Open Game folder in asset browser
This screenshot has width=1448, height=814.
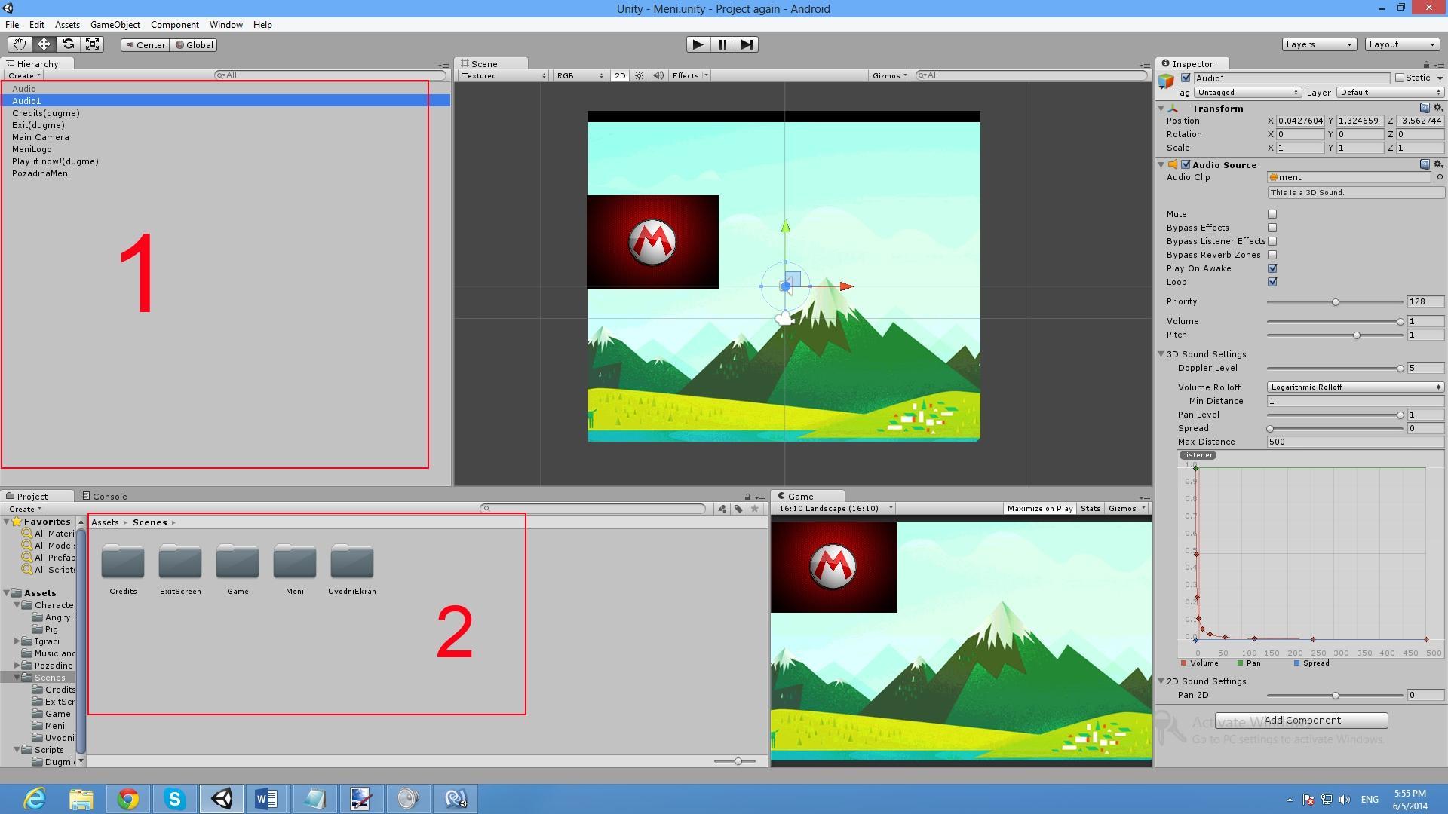coord(238,569)
